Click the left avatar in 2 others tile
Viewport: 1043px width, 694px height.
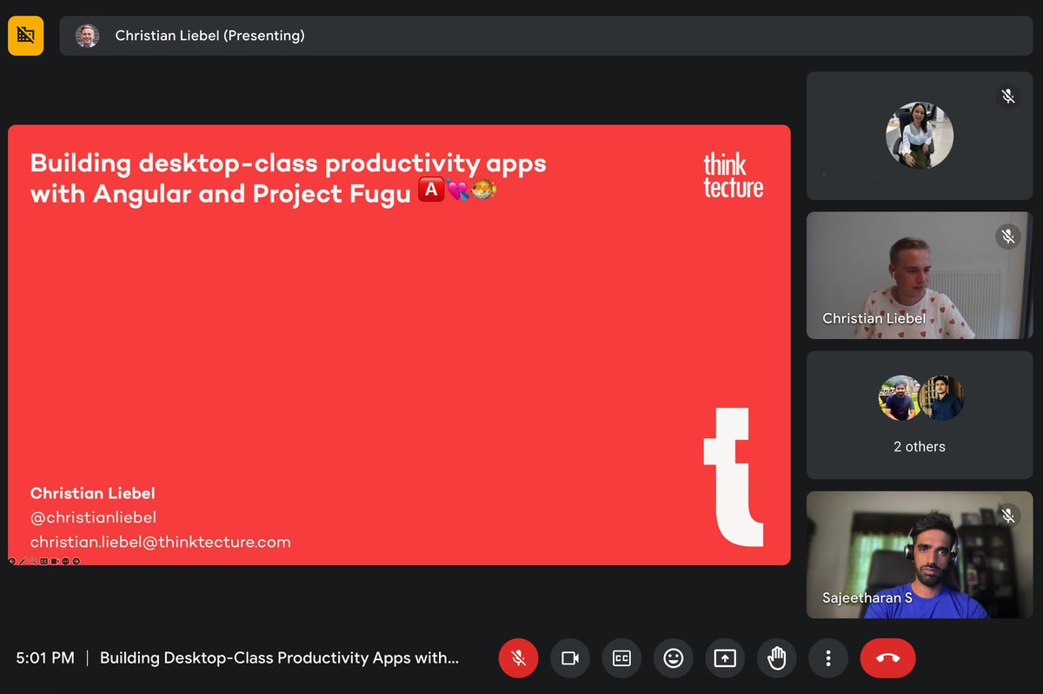click(900, 398)
